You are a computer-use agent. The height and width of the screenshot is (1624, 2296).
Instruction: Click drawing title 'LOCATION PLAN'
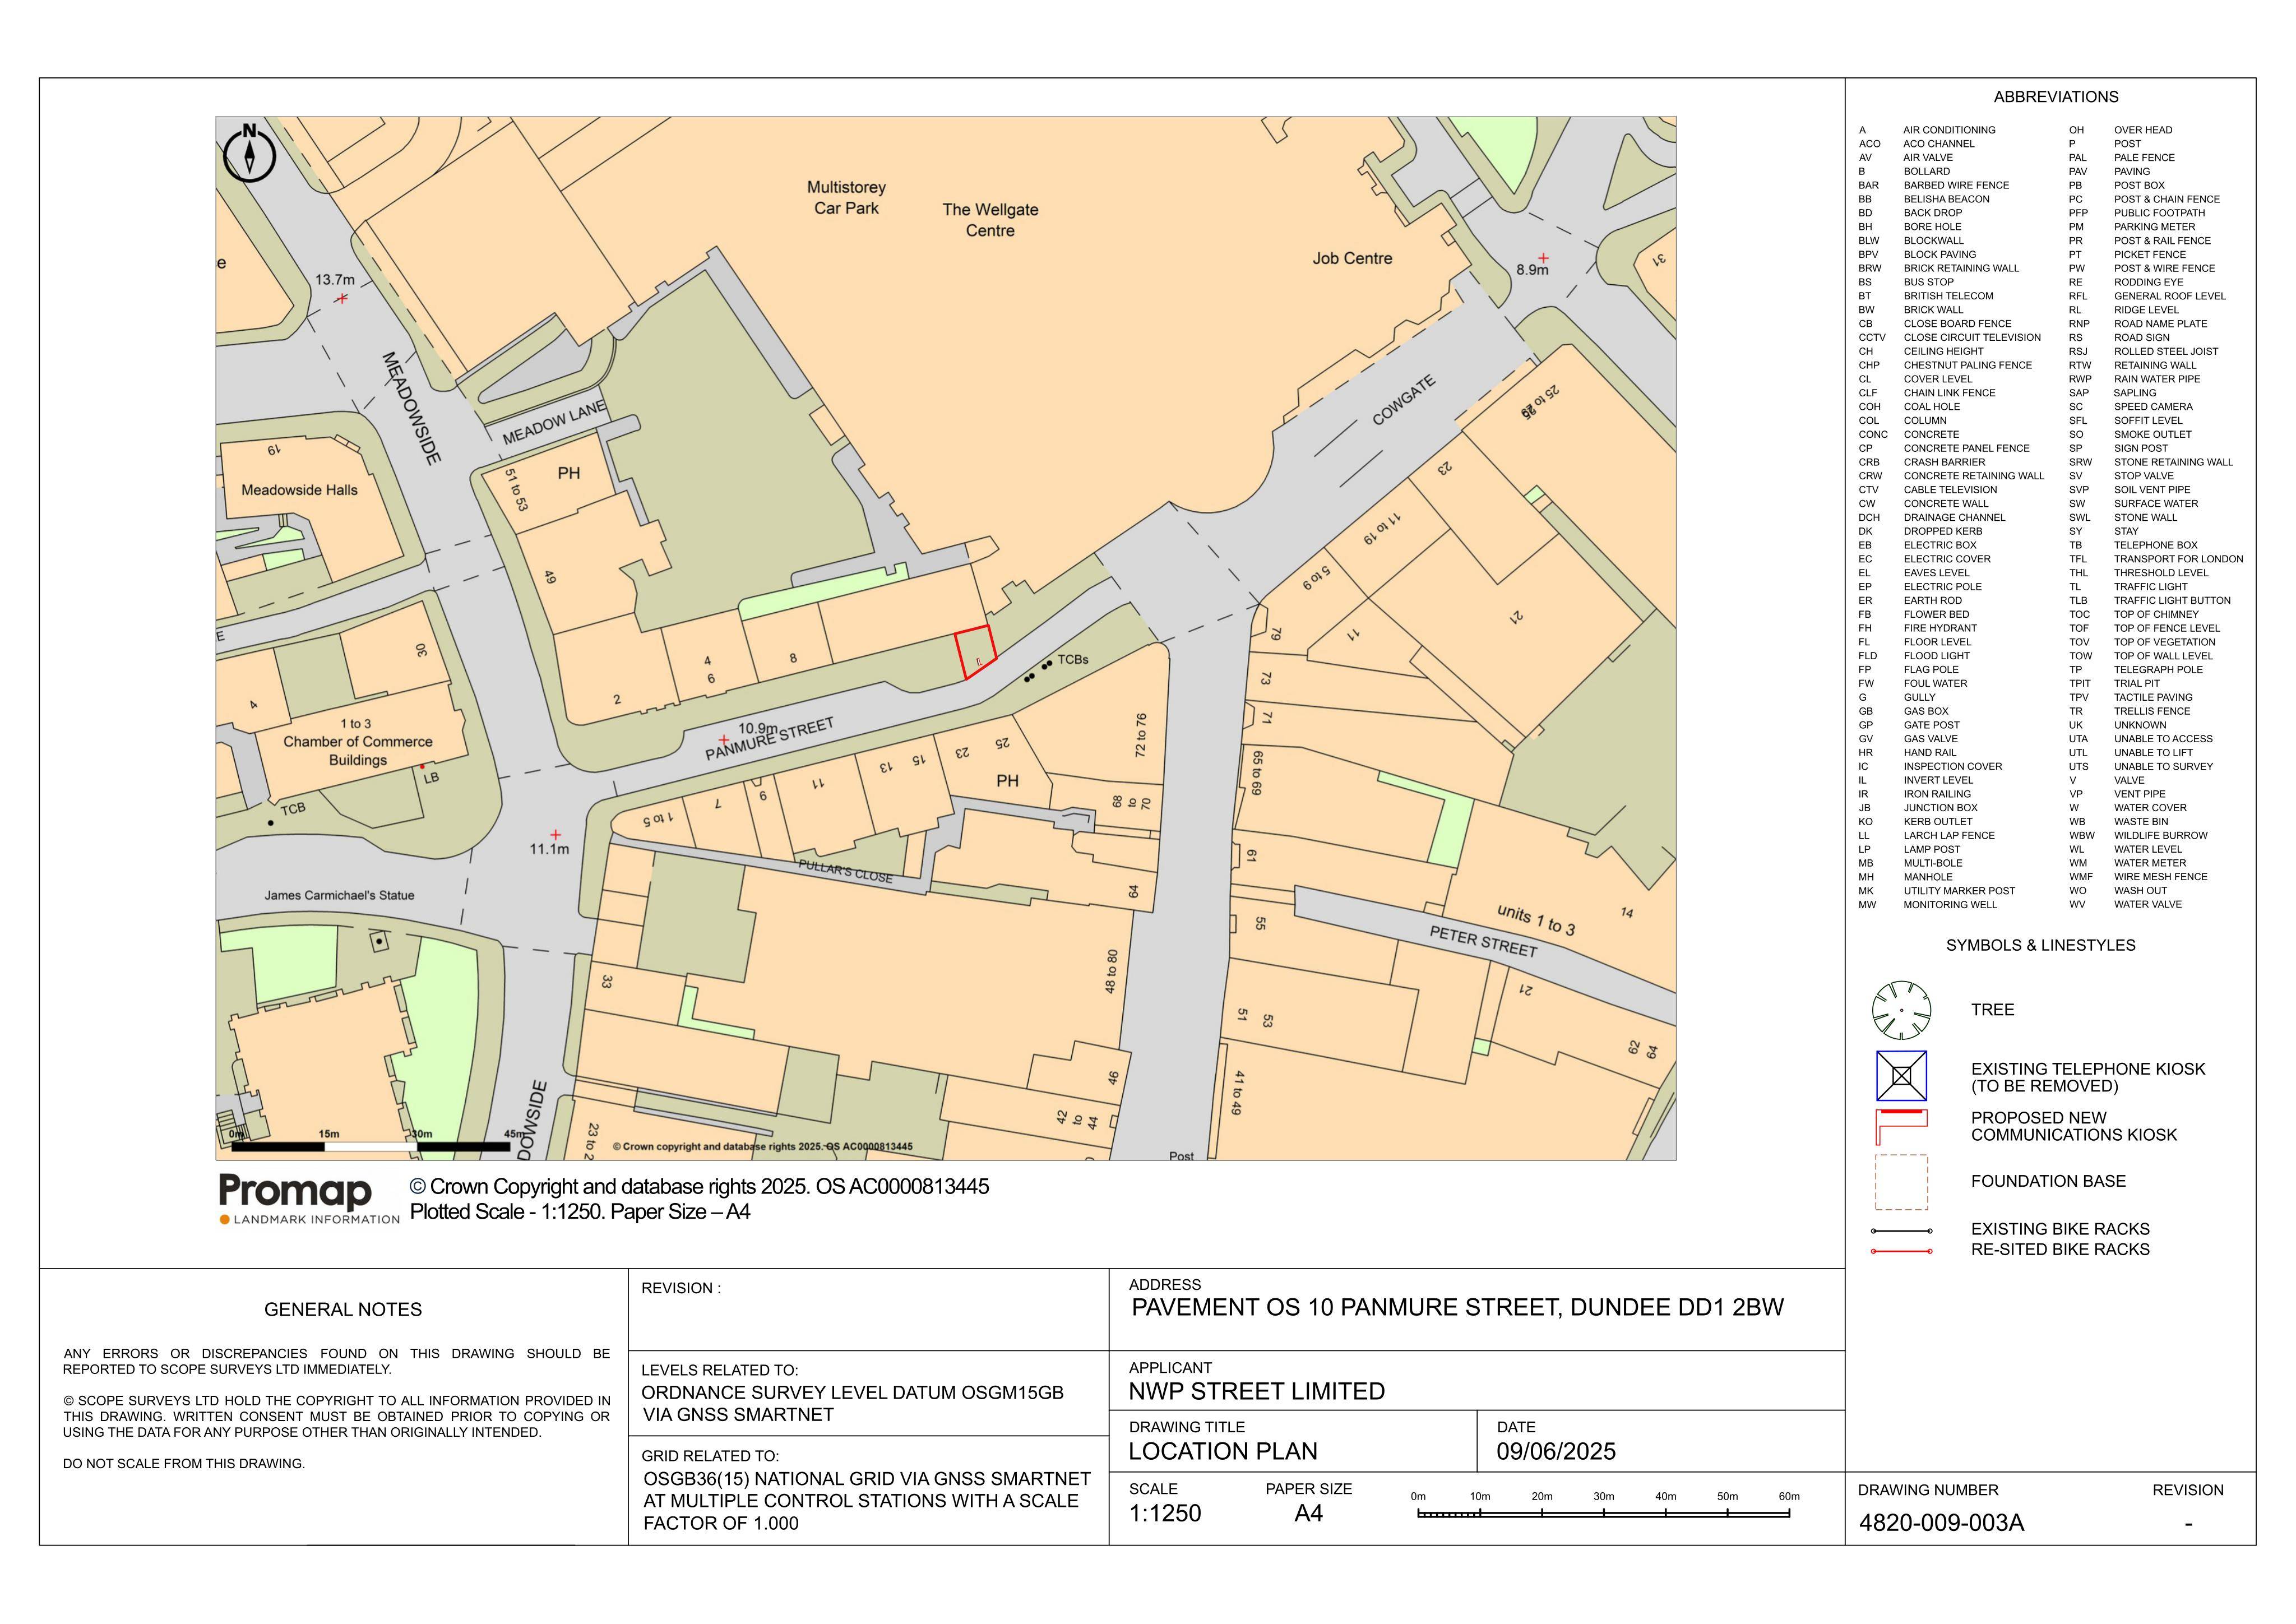pos(1223,1452)
